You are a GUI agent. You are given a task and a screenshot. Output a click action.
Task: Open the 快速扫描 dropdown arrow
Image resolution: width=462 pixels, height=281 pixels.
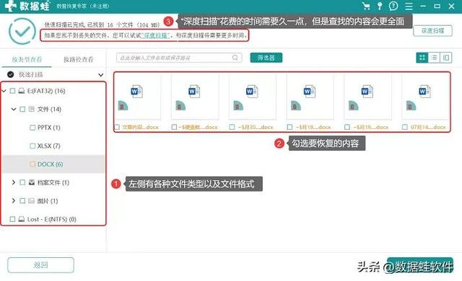coord(100,75)
